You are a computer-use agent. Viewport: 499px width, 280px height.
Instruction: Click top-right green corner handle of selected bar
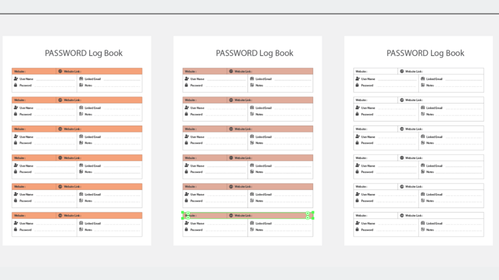pyautogui.click(x=313, y=213)
